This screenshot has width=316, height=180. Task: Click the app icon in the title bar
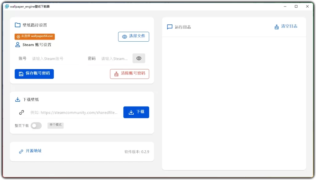[x=7, y=6]
